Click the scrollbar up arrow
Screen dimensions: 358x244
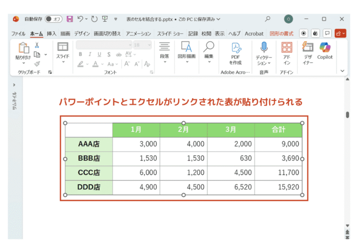347,79
